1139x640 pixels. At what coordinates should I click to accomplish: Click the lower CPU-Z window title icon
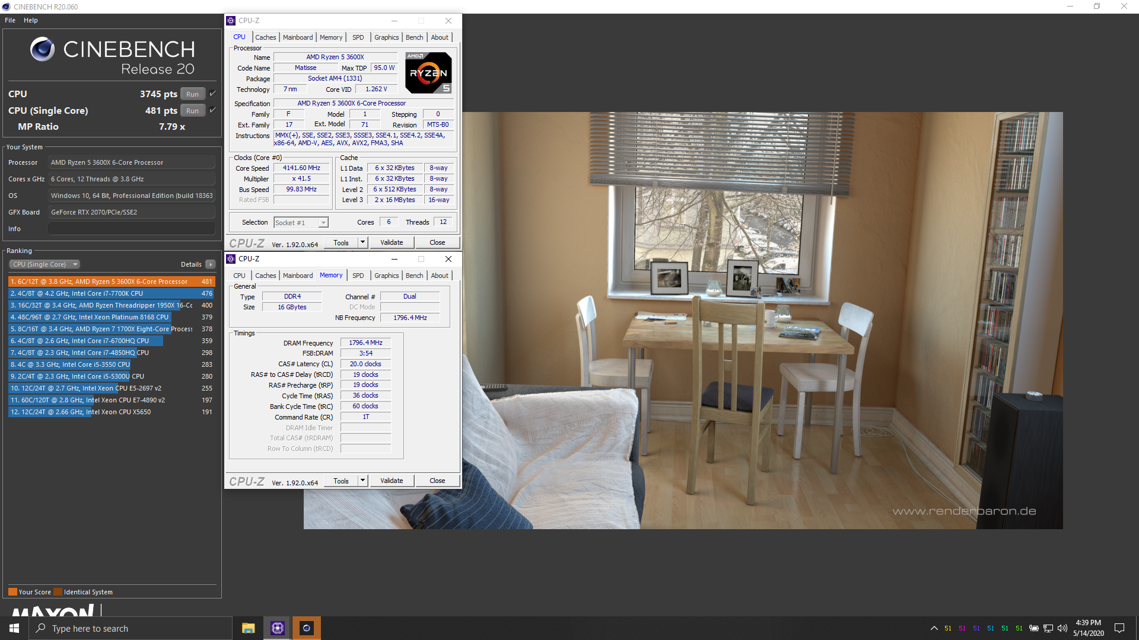coord(231,259)
